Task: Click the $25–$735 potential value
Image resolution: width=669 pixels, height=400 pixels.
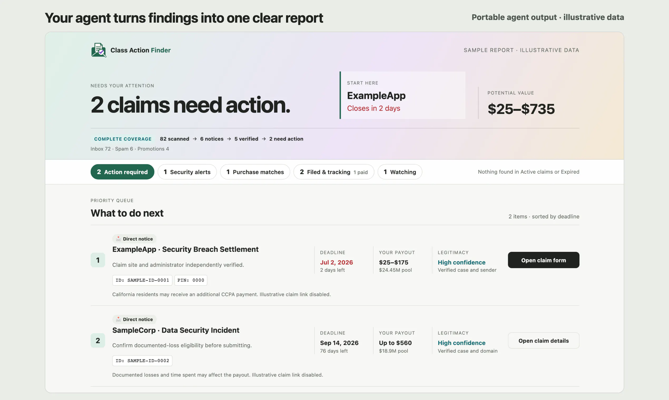Action: click(521, 109)
